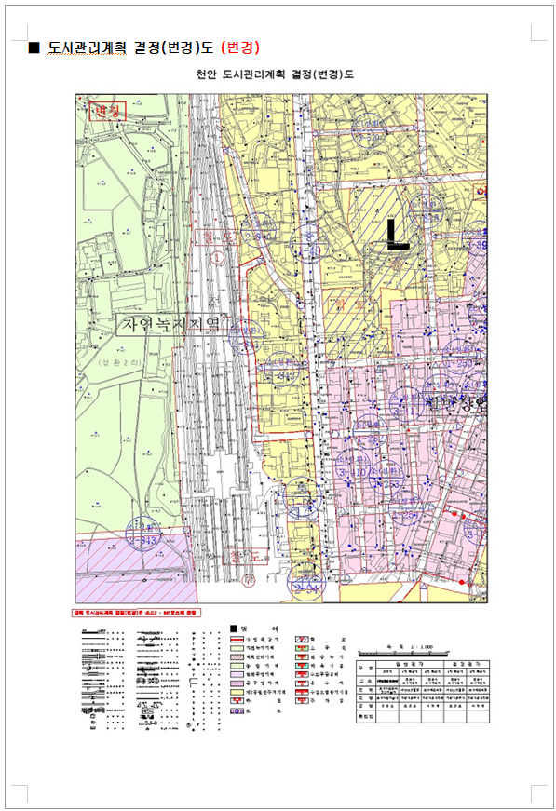Select the blue hatched swatch in legend
The width and height of the screenshot is (556, 811).
[x=302, y=640]
